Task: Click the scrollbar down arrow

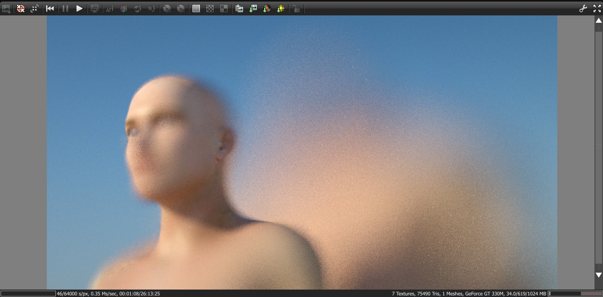Action: 599,275
